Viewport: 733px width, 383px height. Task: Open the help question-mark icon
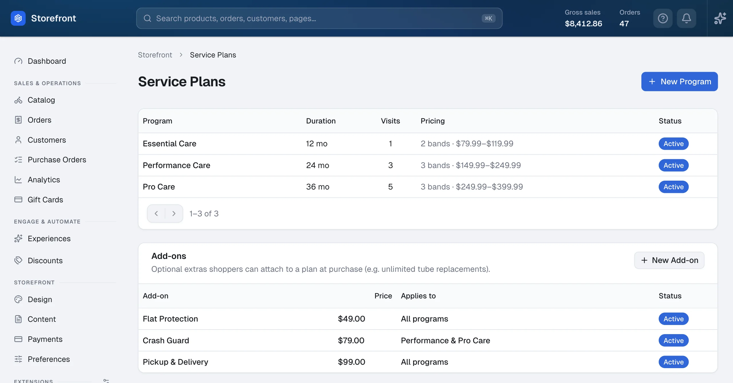point(663,18)
